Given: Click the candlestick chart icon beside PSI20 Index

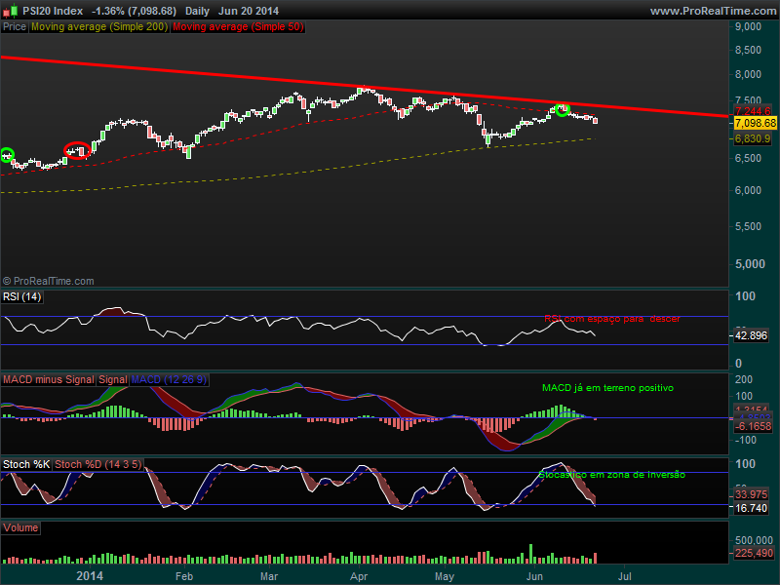Looking at the screenshot, I should coord(10,11).
